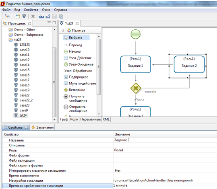Image resolution: width=217 pixels, height=189 pixels.
Task: Click the new process toolbar icon
Action: pyautogui.click(x=24, y=16)
